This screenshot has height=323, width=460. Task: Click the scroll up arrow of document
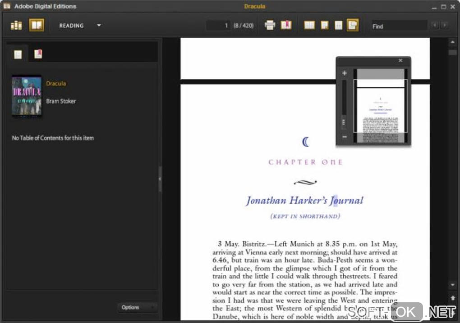pos(453,42)
